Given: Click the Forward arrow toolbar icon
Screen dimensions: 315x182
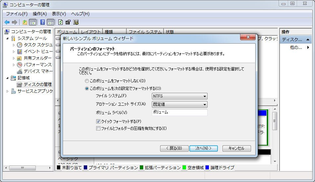Looking at the screenshot, I should point(15,22).
